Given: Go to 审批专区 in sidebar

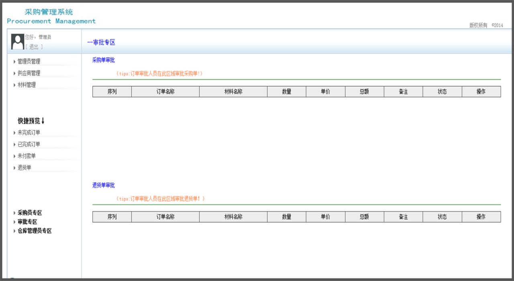Looking at the screenshot, I should tap(27, 222).
